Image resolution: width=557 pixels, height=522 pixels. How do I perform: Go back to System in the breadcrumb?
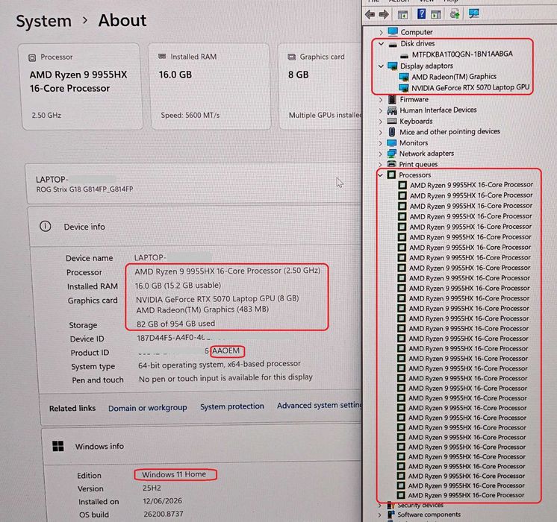(x=44, y=21)
